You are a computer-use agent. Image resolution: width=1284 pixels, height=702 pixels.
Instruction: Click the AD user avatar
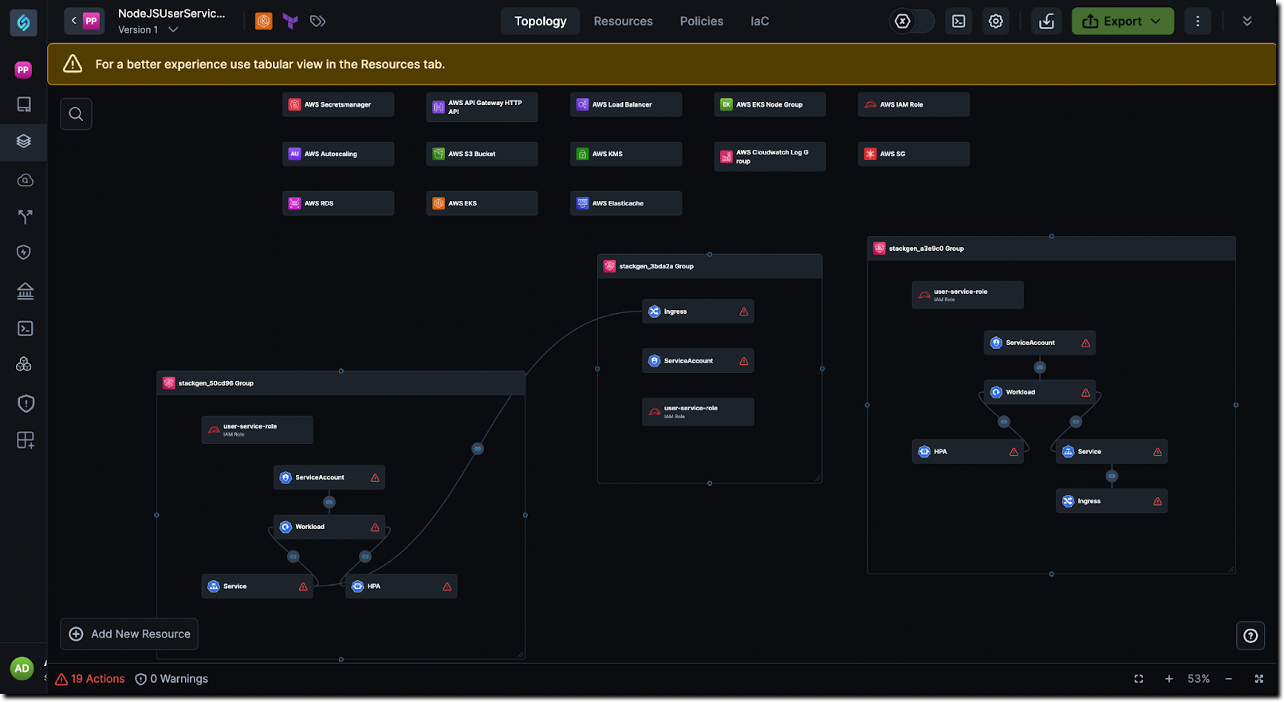pyautogui.click(x=22, y=669)
